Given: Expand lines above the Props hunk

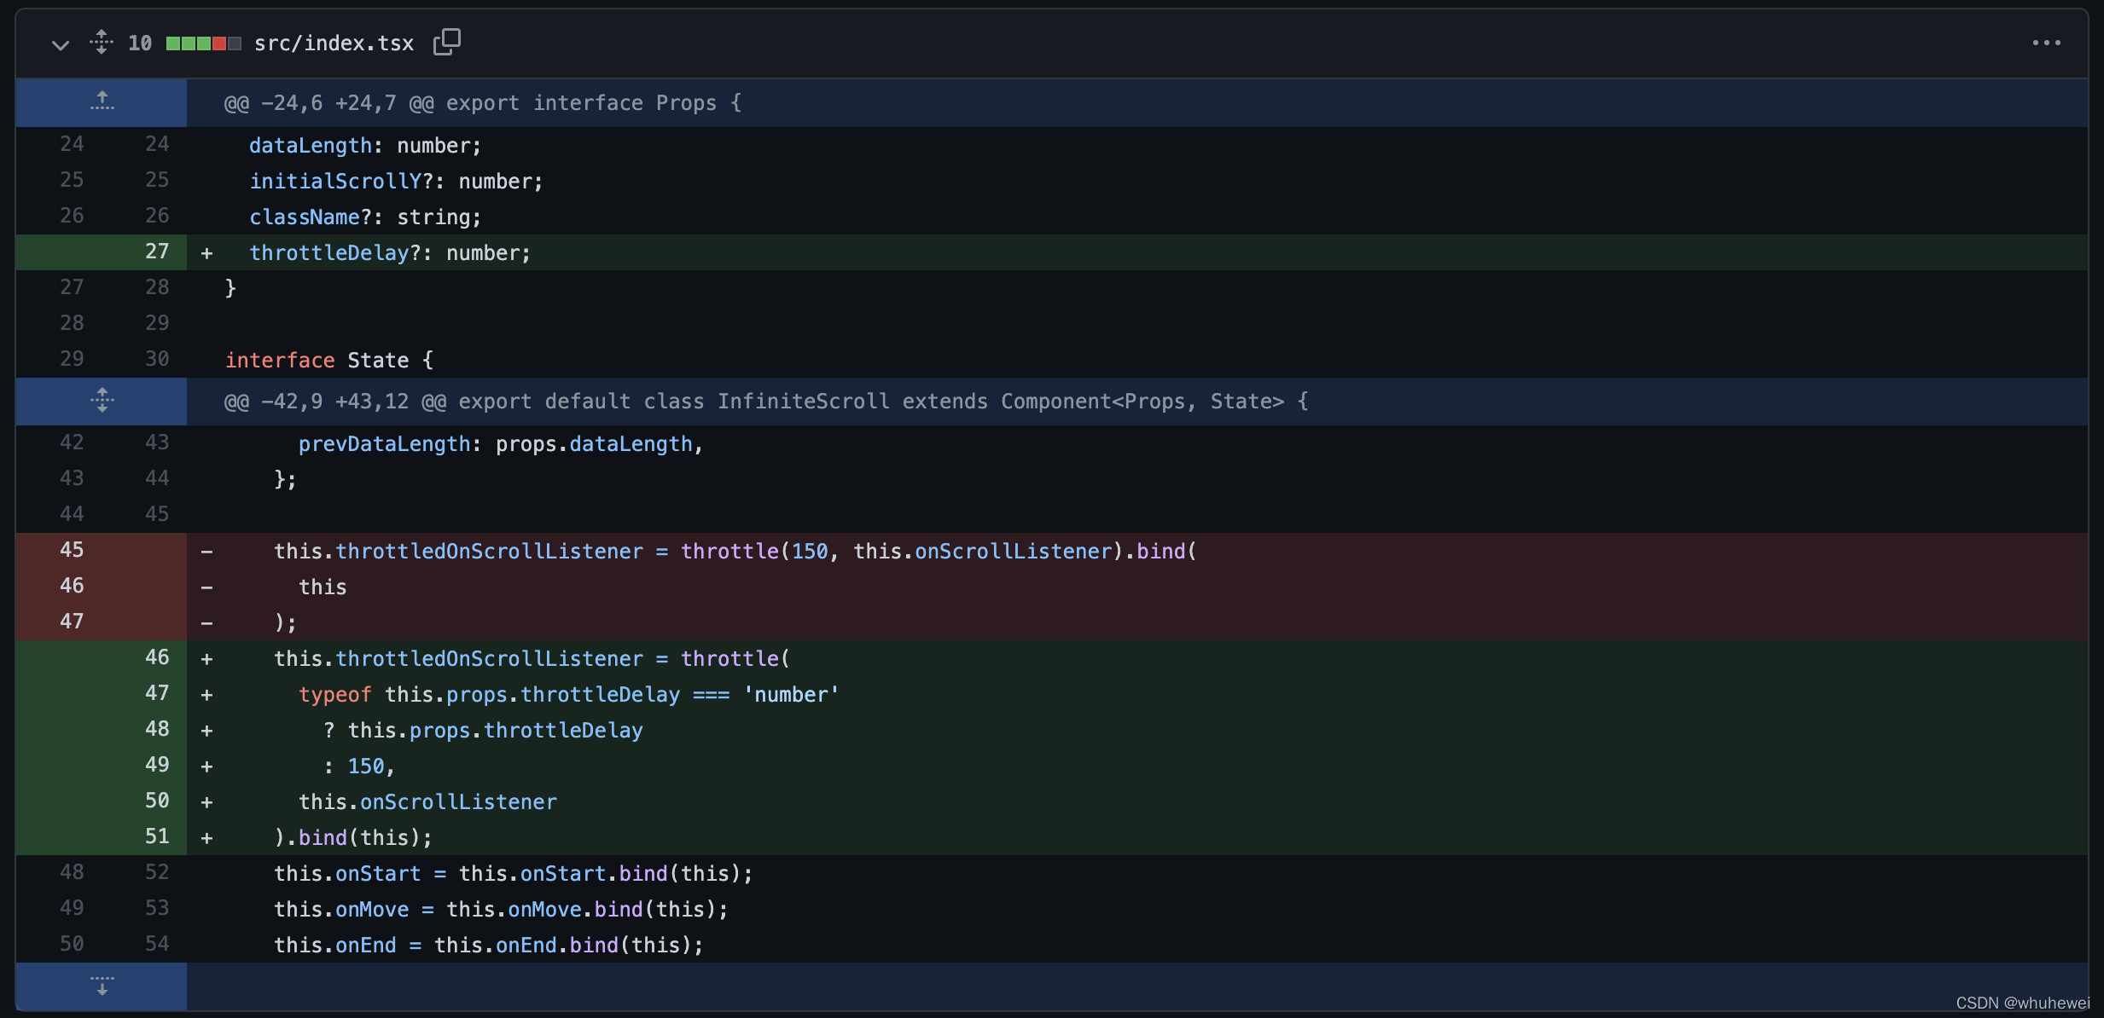Looking at the screenshot, I should [x=102, y=101].
